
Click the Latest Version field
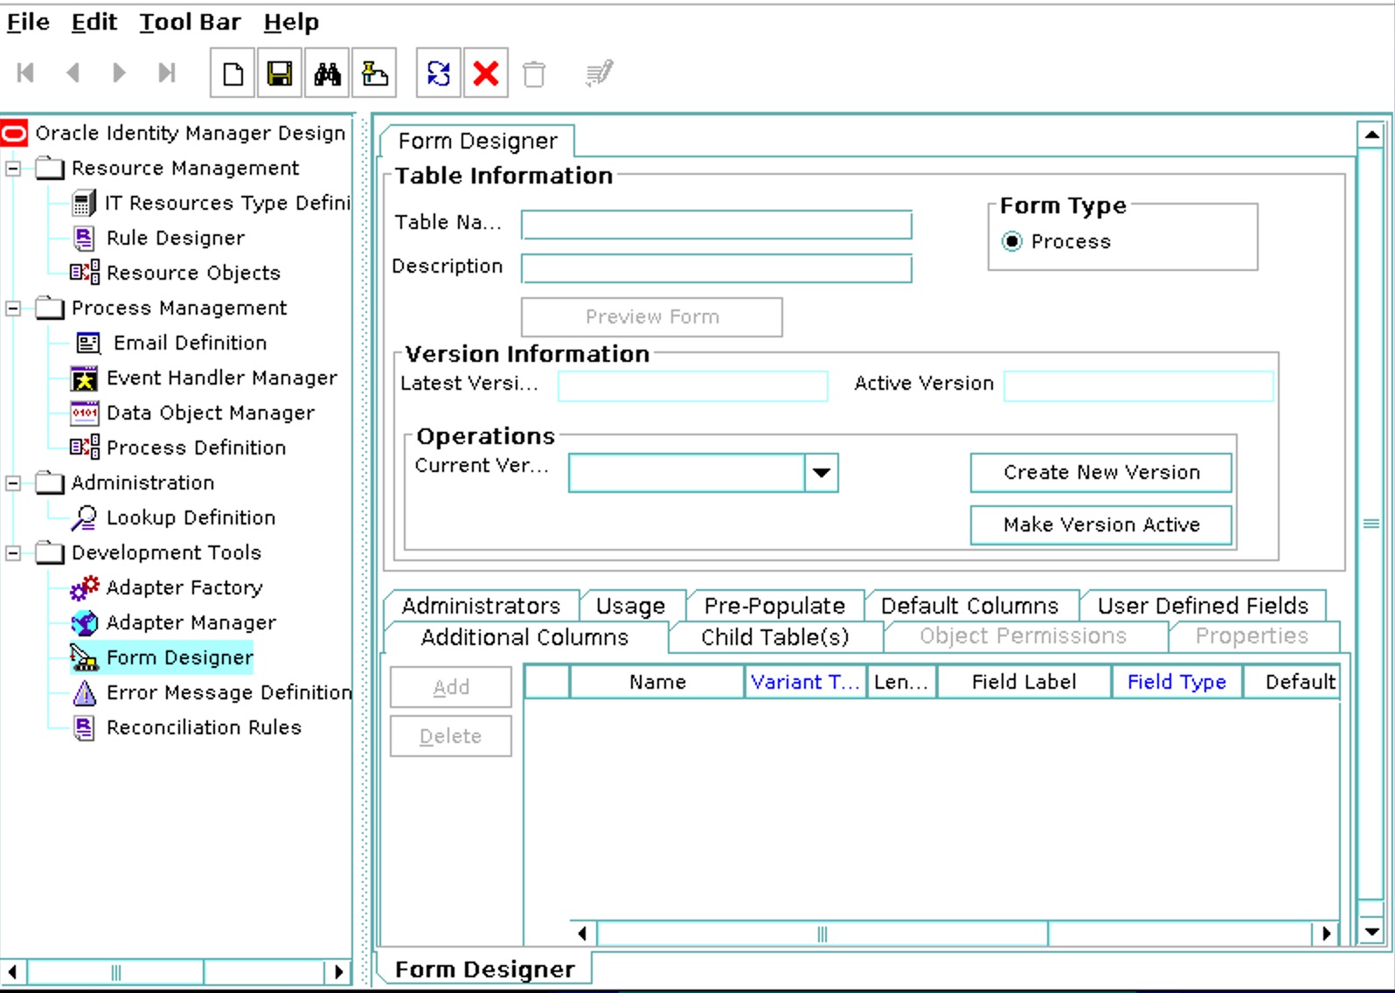pyautogui.click(x=693, y=386)
